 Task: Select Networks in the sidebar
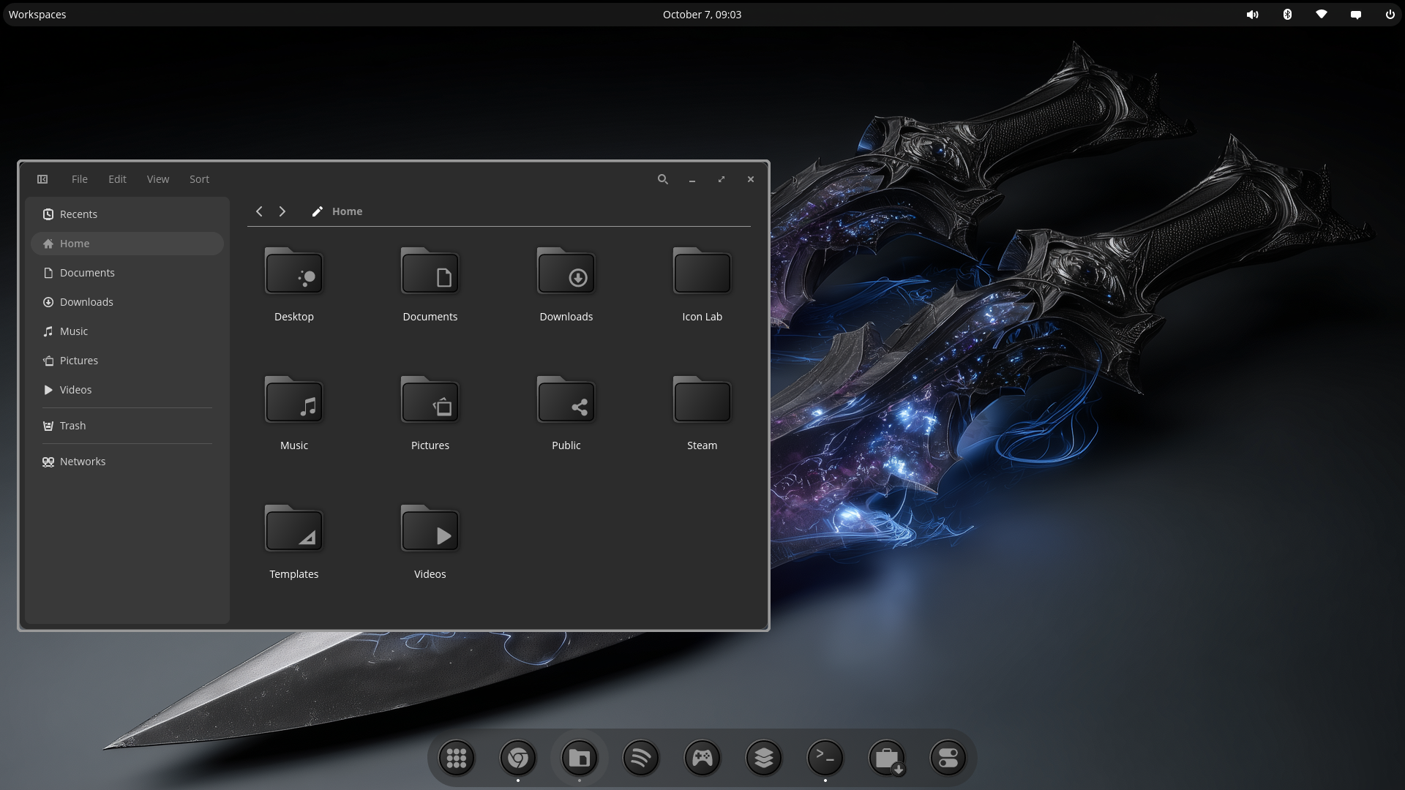[82, 462]
